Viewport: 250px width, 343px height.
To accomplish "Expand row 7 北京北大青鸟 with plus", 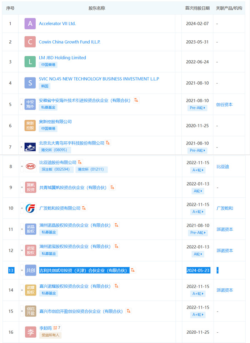I will coord(21,147).
